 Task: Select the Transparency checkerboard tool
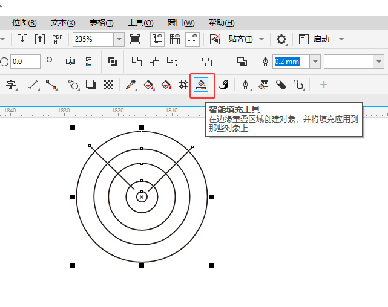point(108,85)
